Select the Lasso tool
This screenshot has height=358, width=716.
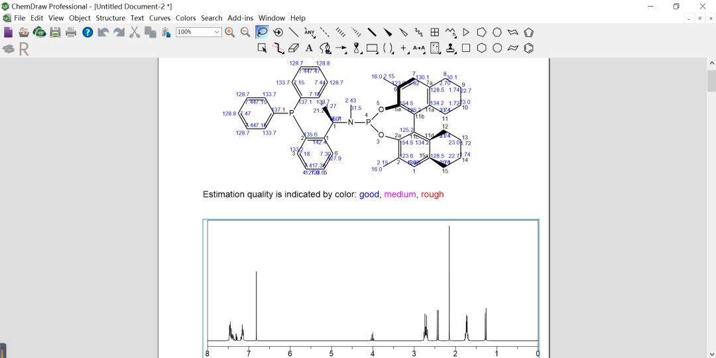point(262,32)
